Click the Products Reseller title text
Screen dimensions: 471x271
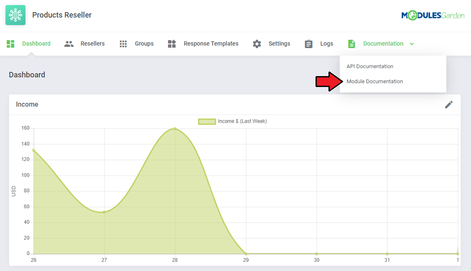[62, 15]
